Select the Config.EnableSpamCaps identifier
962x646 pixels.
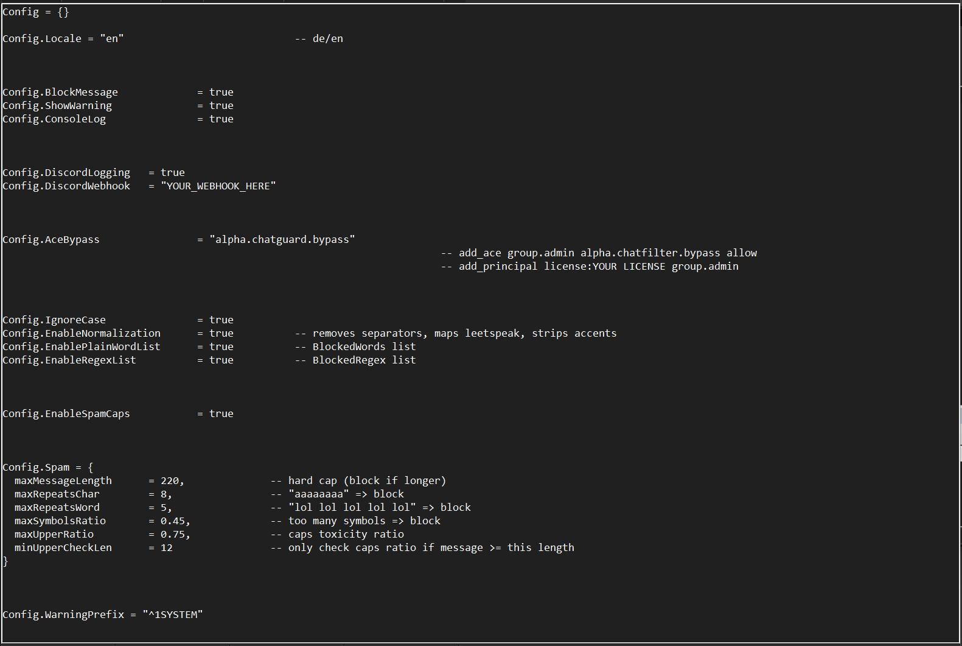pyautogui.click(x=66, y=413)
